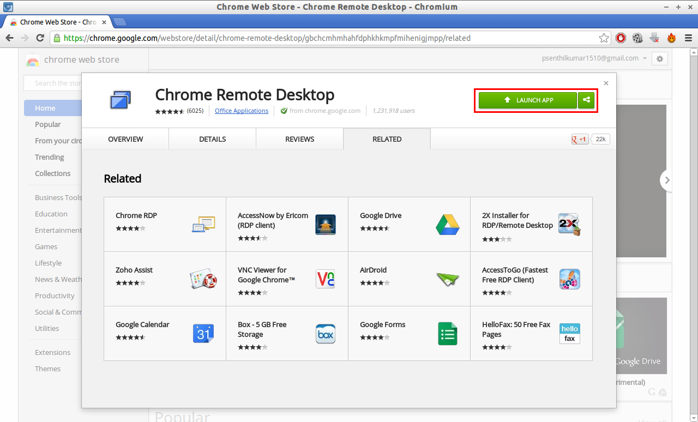Click the HelloFax app icon
The image size is (698, 422).
[570, 334]
